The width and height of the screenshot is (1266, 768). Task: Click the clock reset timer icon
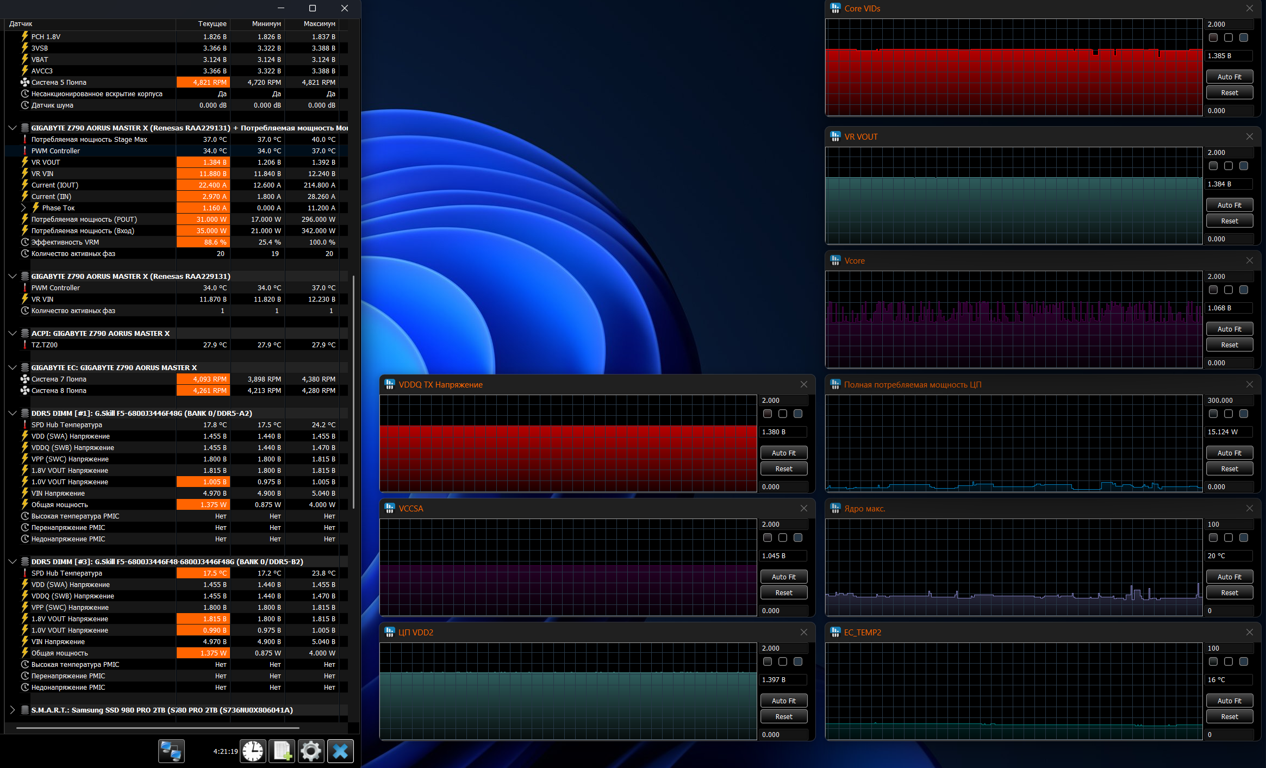253,751
